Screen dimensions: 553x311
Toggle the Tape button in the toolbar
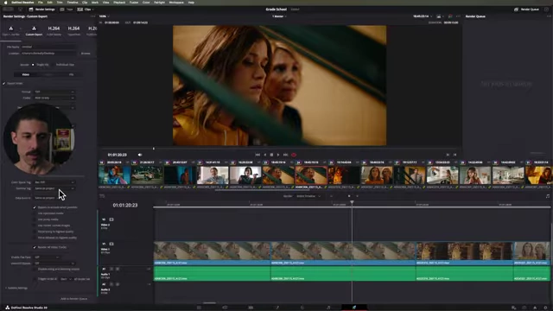[x=67, y=10]
